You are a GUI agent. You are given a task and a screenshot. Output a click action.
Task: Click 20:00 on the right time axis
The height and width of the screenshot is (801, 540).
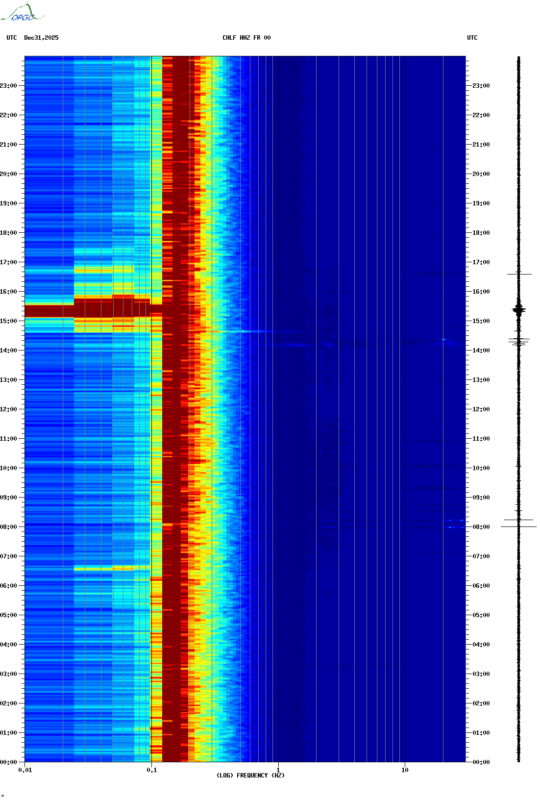(481, 174)
